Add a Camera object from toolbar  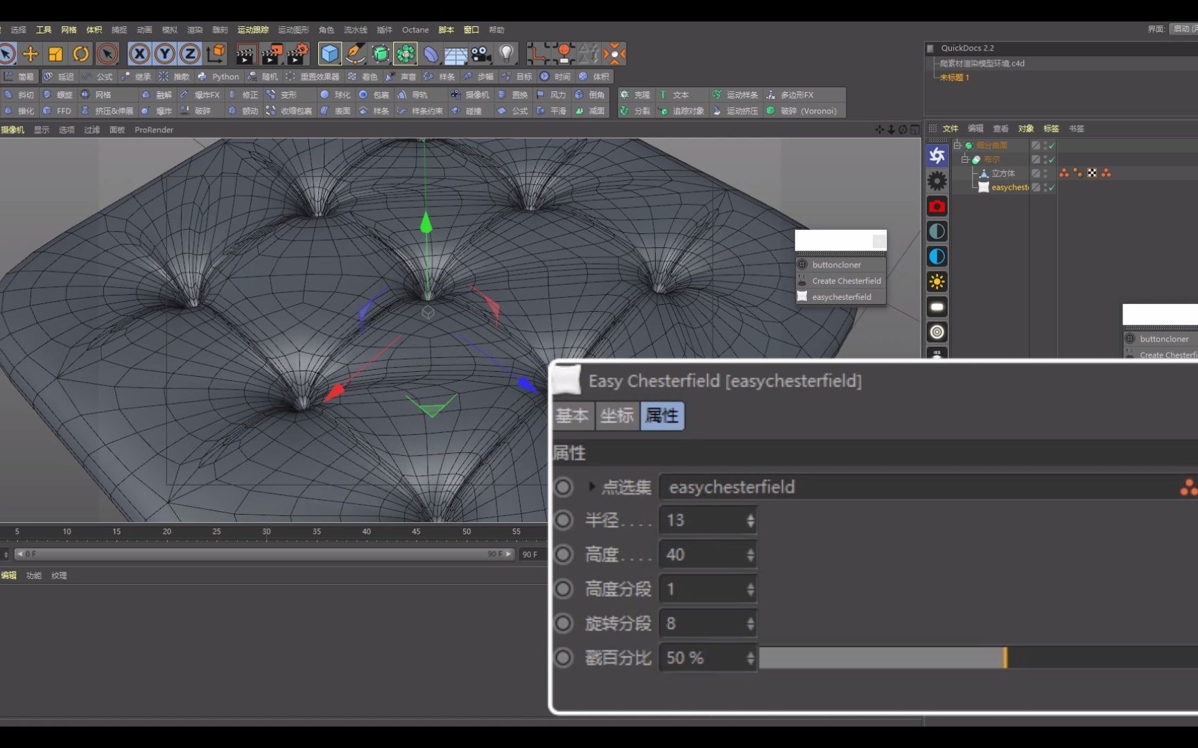coord(481,53)
